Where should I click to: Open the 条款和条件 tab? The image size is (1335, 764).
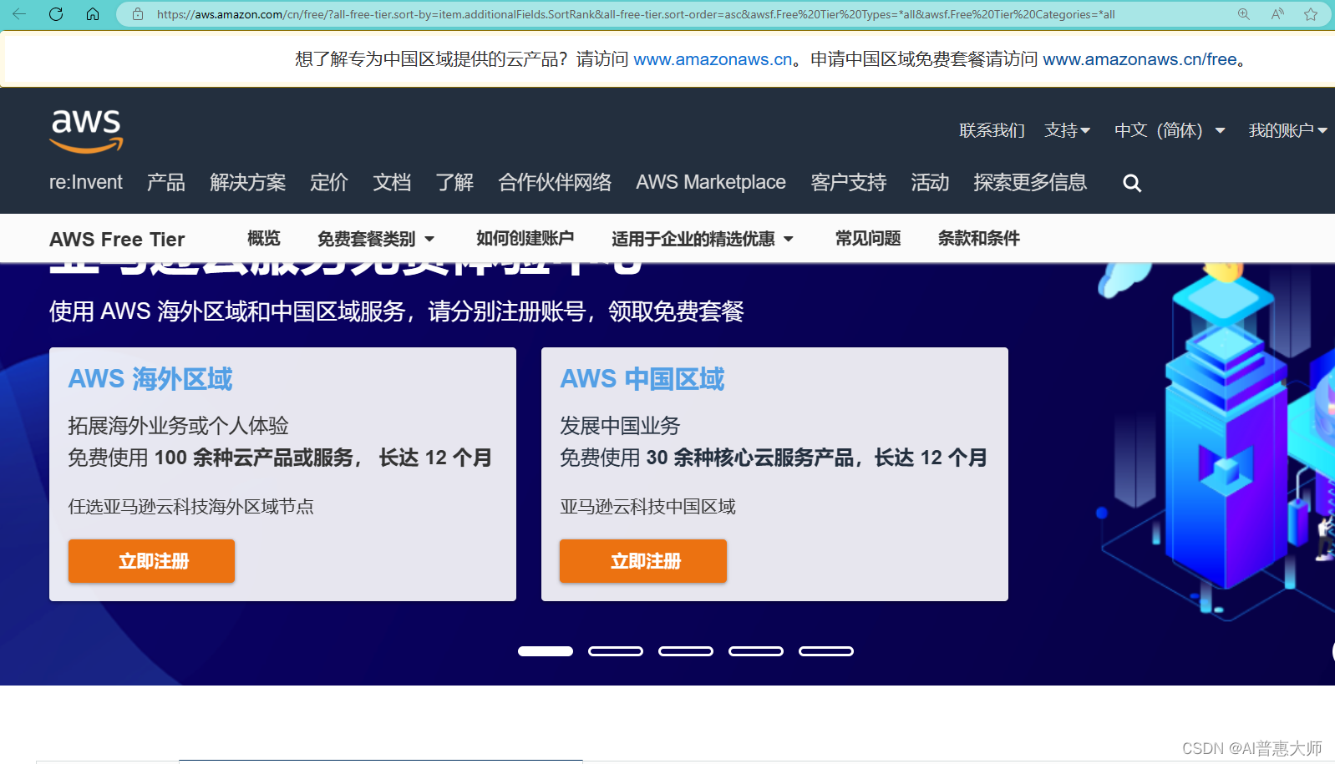pos(979,239)
